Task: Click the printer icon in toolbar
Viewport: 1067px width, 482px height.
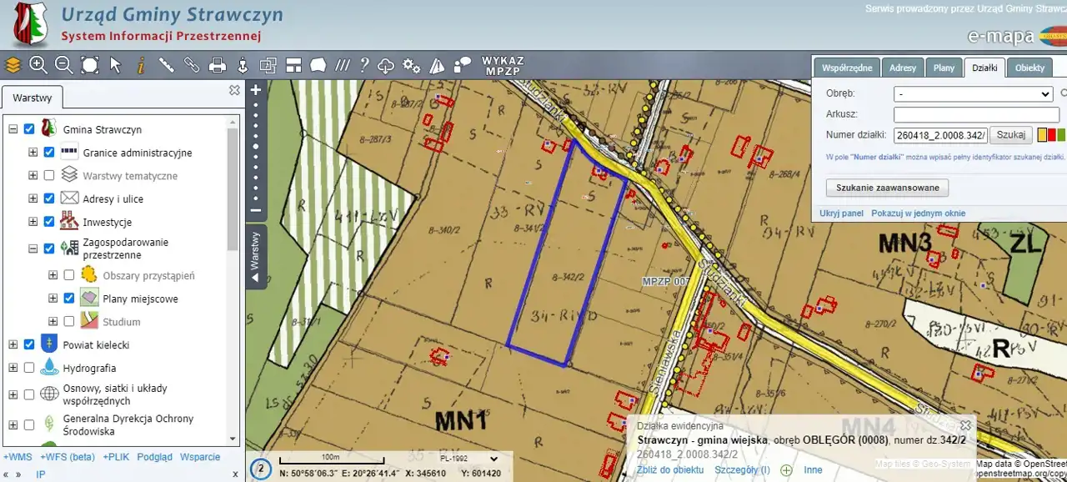Action: click(x=218, y=65)
